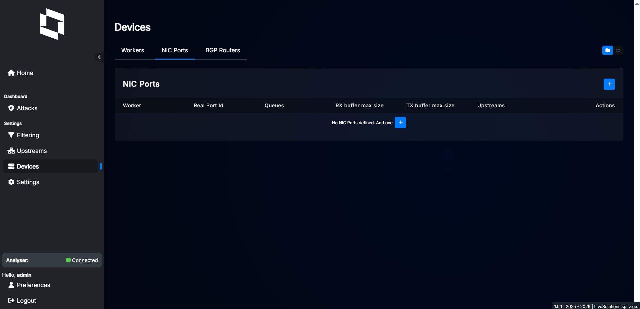Image resolution: width=640 pixels, height=309 pixels.
Task: Select the Devices icon in the sidebar
Action: tap(11, 166)
